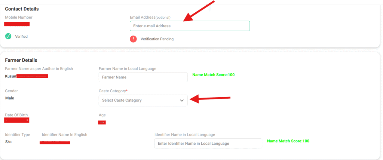
Task: Click the redacted Date Of Birth value
Action: pos(17,120)
